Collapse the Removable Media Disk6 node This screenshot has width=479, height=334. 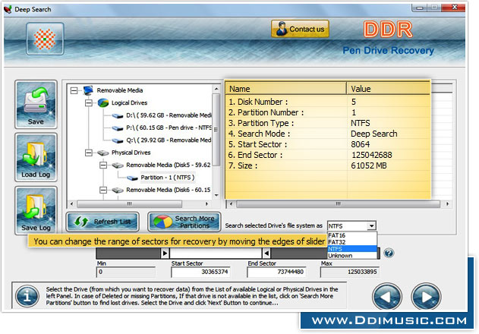(103, 190)
